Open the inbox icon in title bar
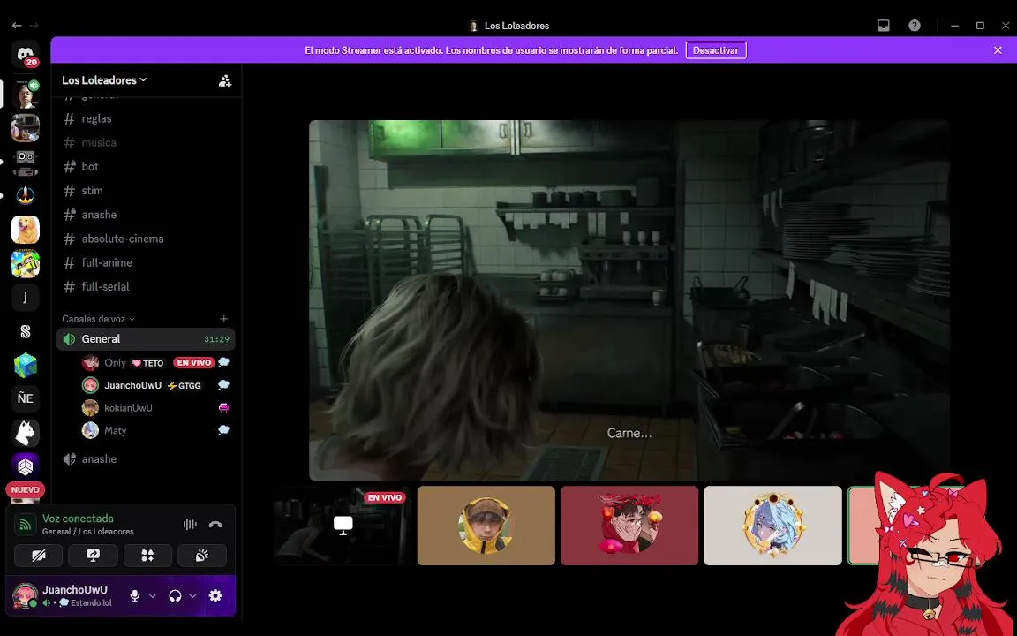 click(884, 26)
